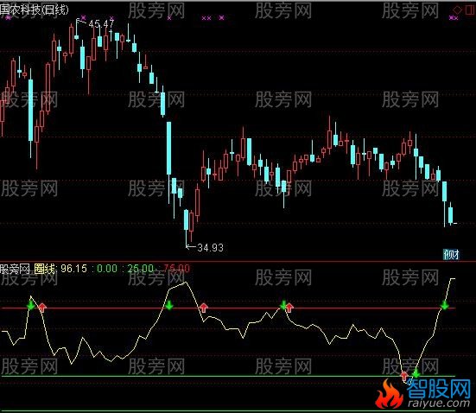
Task: Click the green 25.00 indicator value
Action: point(141,269)
